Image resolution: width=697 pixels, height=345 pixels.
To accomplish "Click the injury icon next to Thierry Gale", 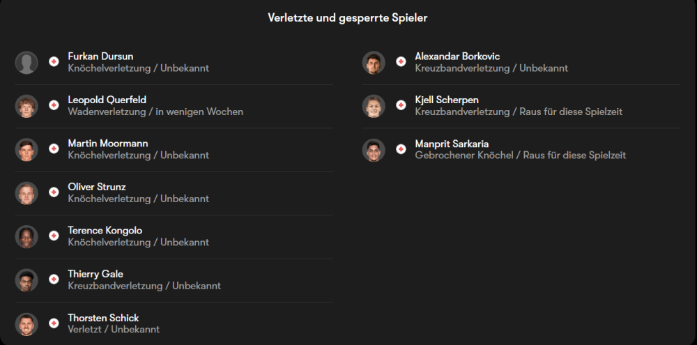I will [54, 279].
